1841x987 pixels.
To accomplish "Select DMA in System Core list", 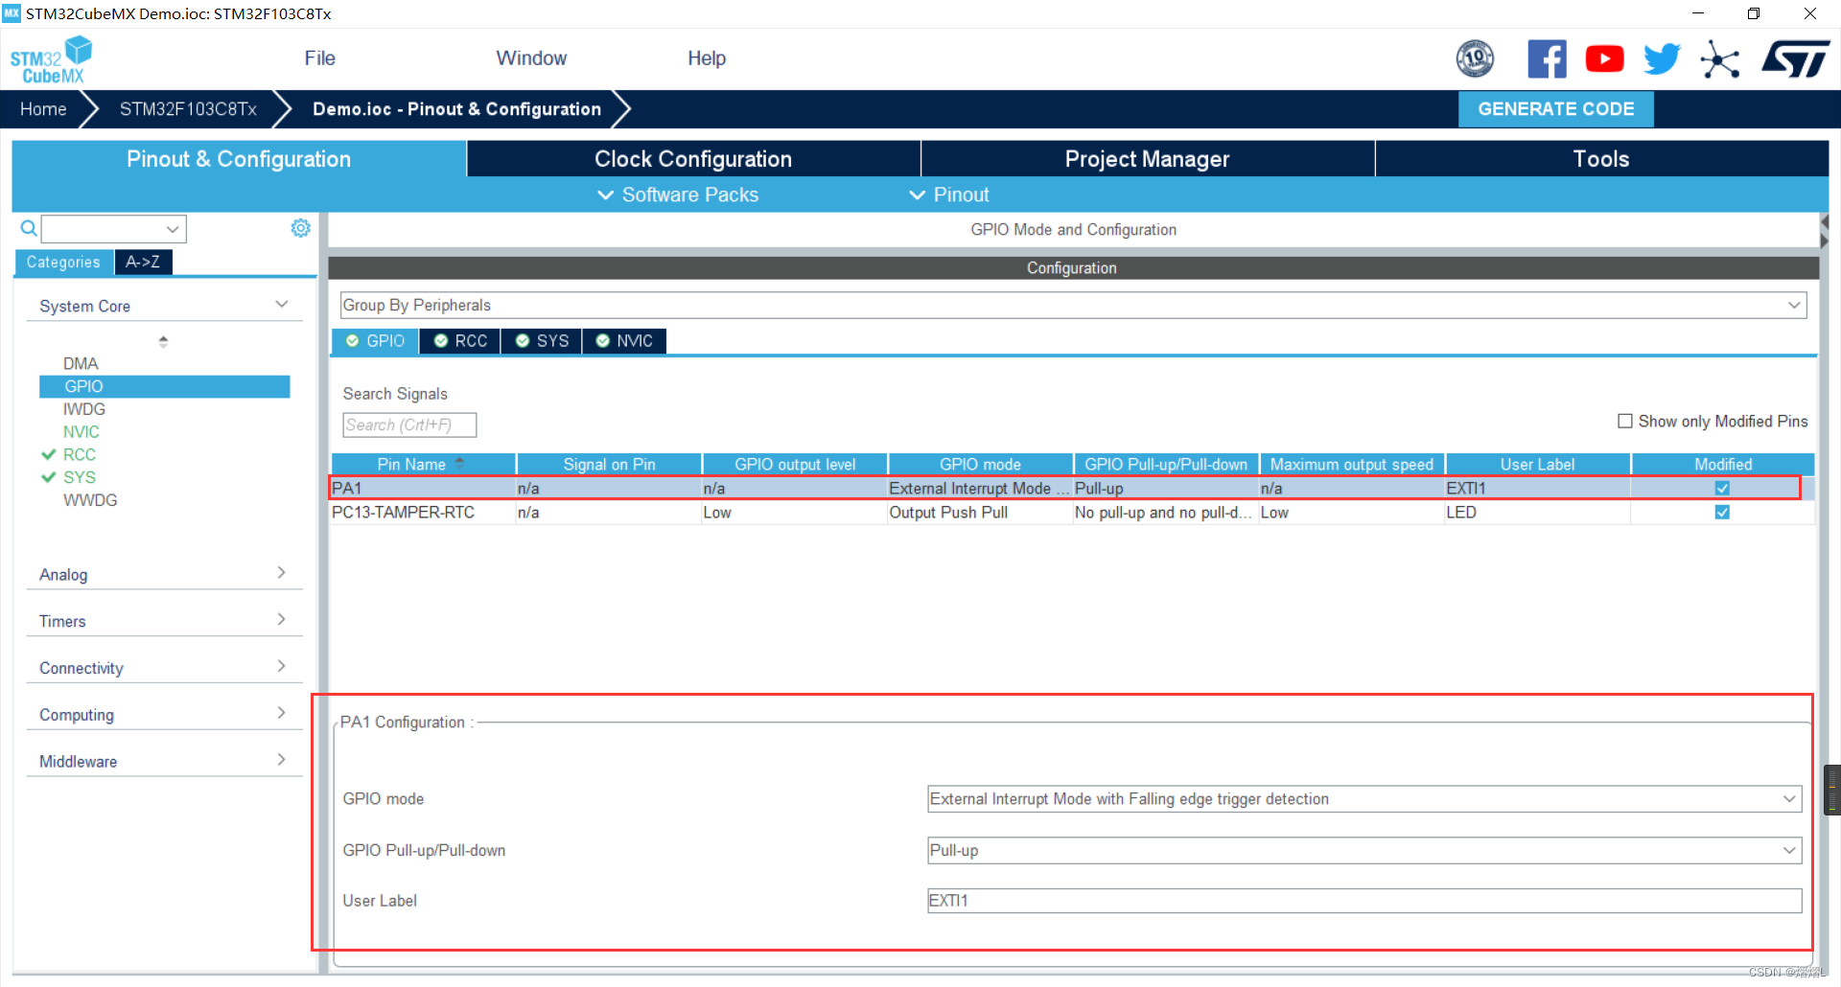I will pos(81,364).
